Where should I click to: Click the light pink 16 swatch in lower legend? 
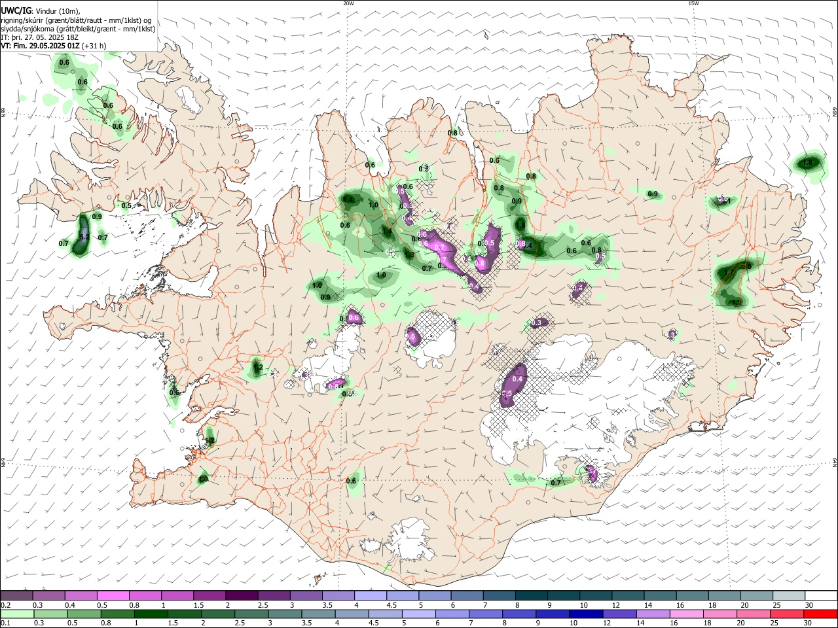(686, 614)
